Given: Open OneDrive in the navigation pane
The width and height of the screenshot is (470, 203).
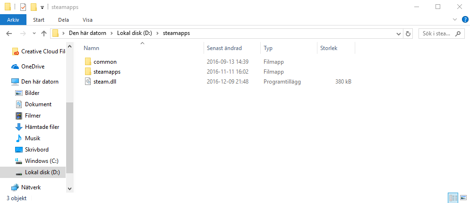Looking at the screenshot, I should tap(33, 67).
